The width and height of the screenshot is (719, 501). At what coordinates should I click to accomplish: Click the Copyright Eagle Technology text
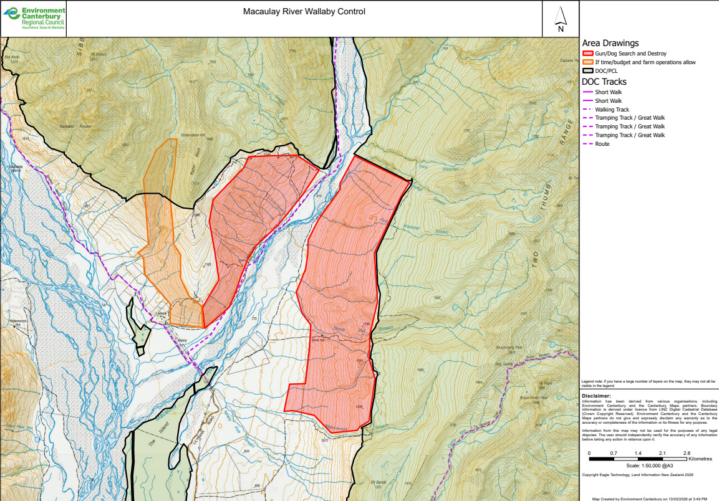coord(637,475)
